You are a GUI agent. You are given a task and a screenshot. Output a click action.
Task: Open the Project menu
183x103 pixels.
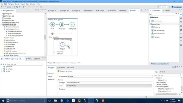tap(23, 4)
